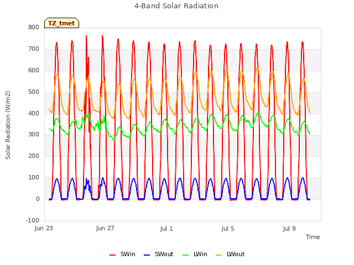This screenshot has height=265, width=354.
Task: Click the -100 y-axis tick label
Action: click(33, 220)
